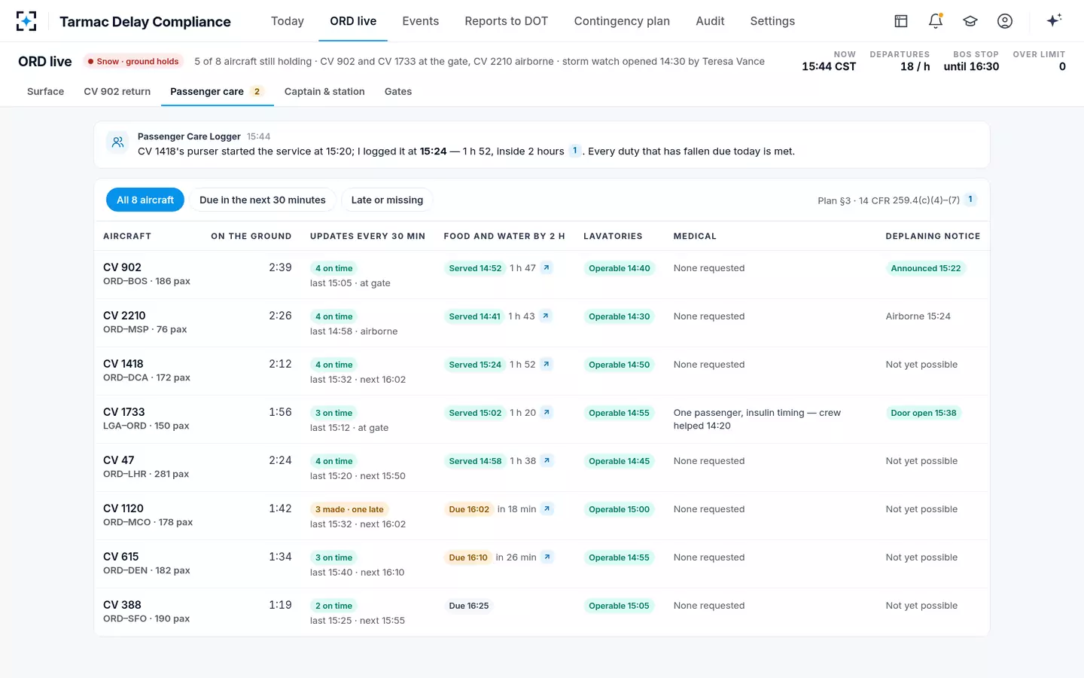The width and height of the screenshot is (1084, 678).
Task: Open the Audit tab
Action: pyautogui.click(x=710, y=21)
